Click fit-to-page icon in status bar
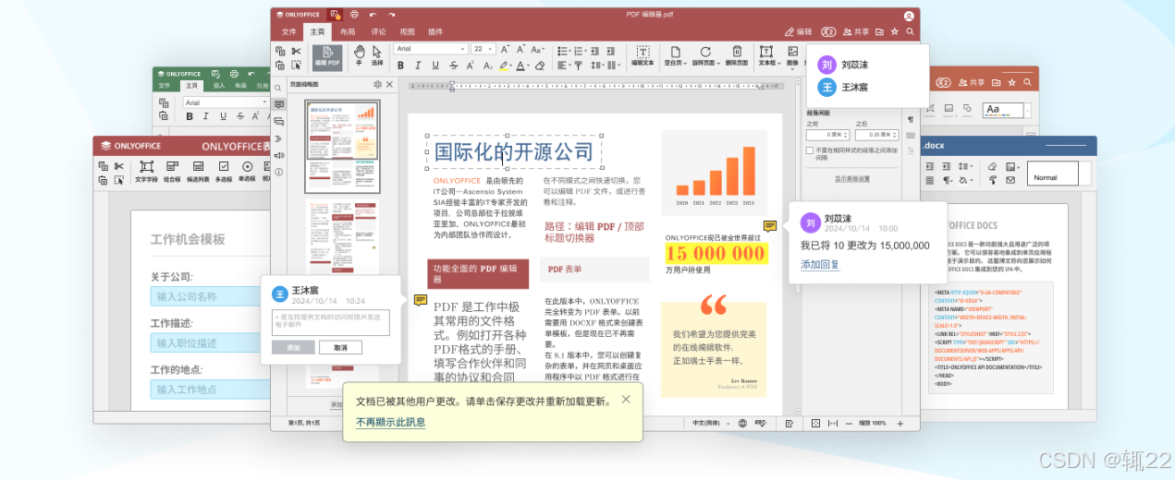This screenshot has height=480, width=1175. 815,423
